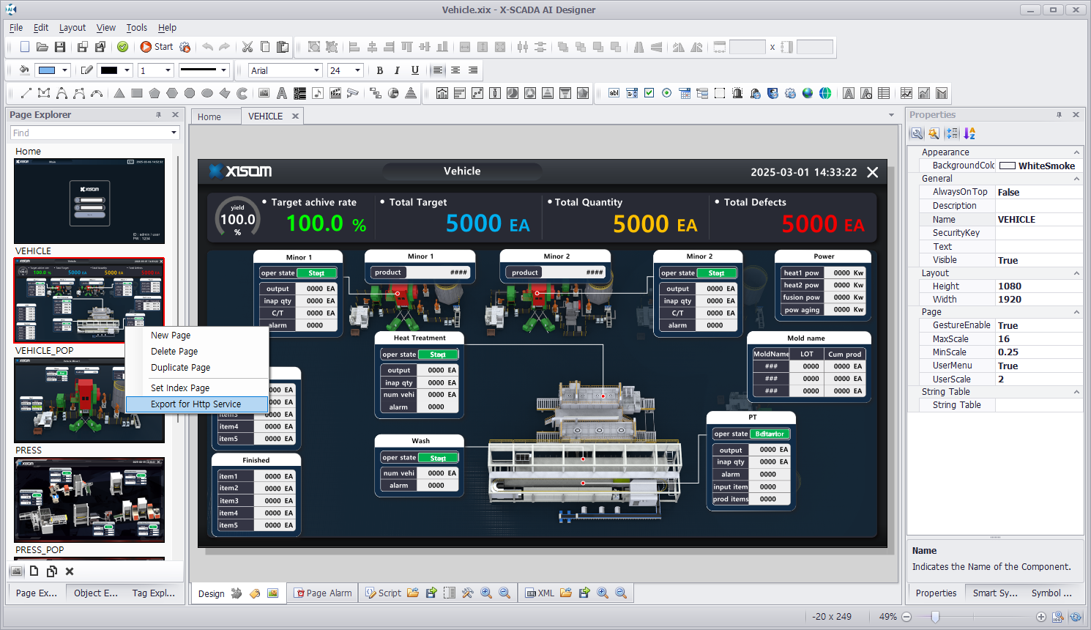Click the fill bucket icon
The image size is (1091, 630).
pos(24,70)
